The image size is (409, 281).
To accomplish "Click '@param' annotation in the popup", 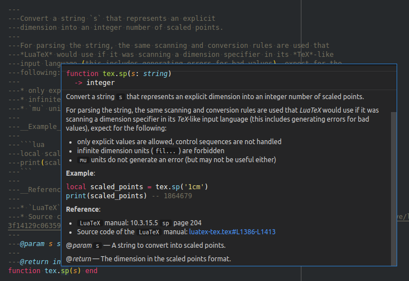I will (79, 246).
